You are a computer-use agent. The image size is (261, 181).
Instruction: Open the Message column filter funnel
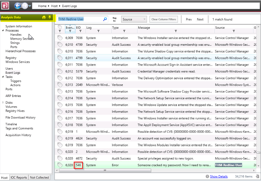coord(176,31)
